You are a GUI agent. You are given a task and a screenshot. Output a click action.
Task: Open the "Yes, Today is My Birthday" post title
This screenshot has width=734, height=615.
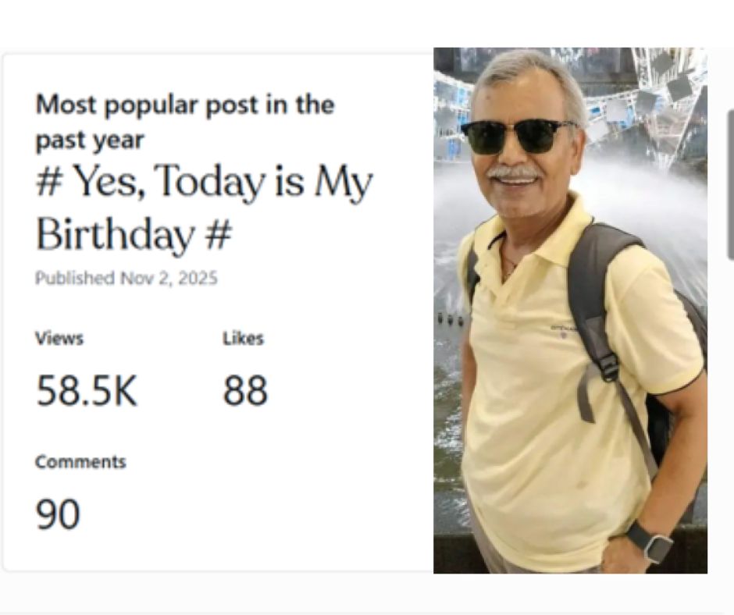coord(204,208)
